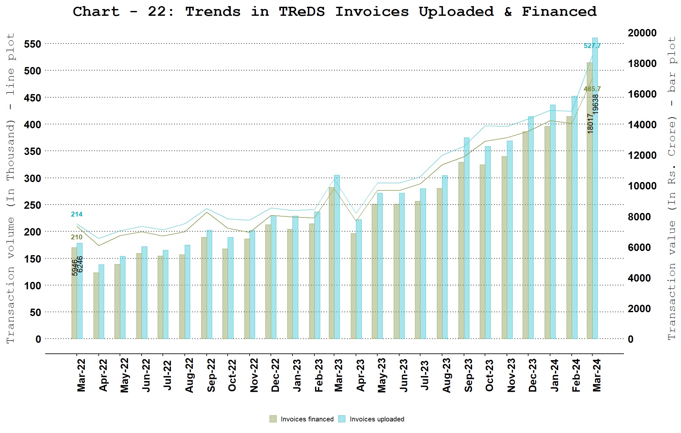Click the 20000 right axis tick label
681x433 pixels.
pos(642,33)
